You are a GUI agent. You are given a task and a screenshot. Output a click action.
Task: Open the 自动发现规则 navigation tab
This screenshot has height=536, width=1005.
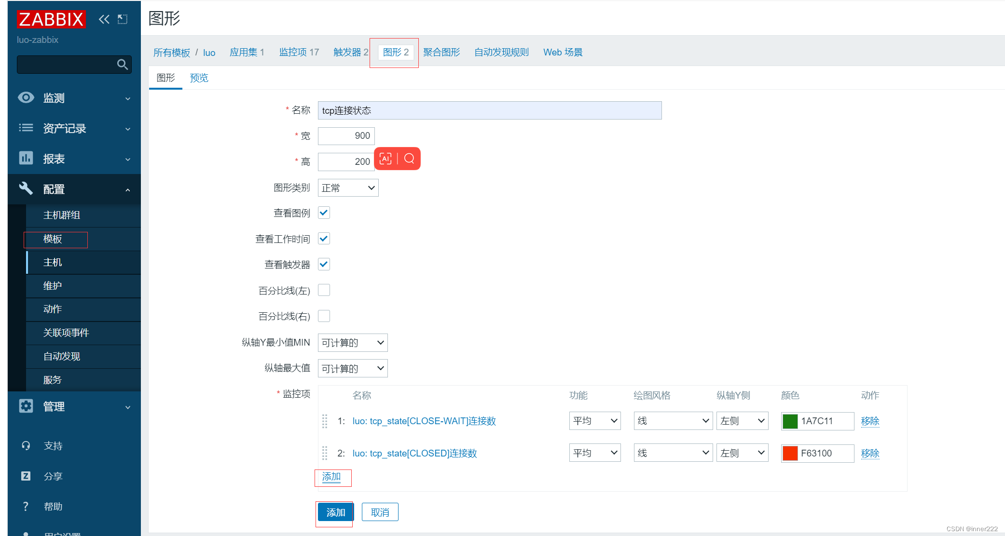[501, 52]
